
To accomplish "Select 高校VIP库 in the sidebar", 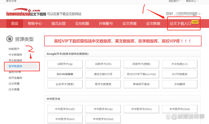I will (15, 72).
